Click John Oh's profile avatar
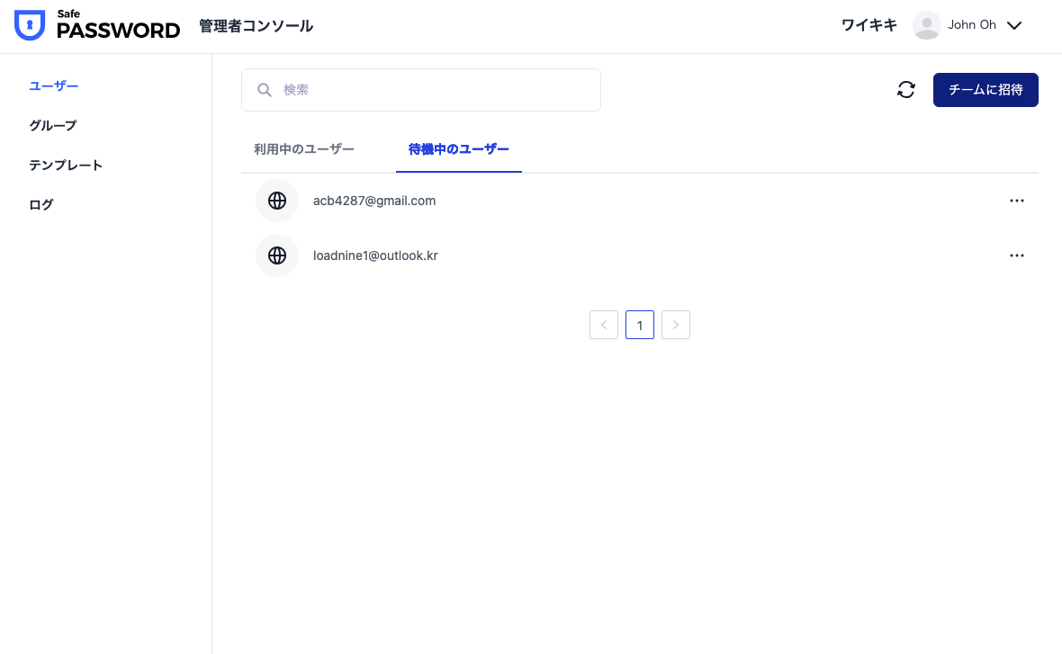Viewport: 1062px width, 654px height. click(x=926, y=25)
